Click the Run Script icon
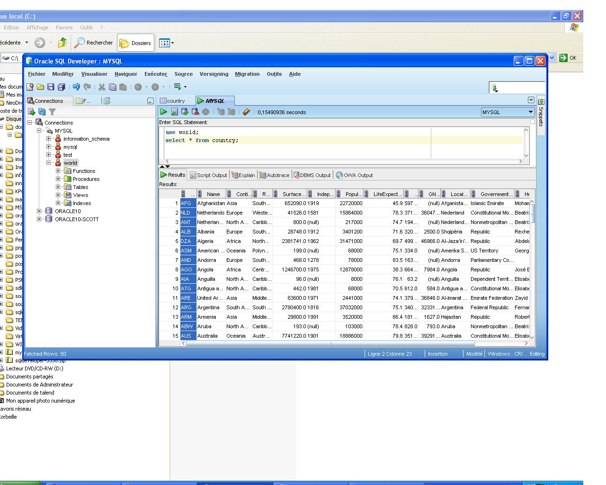Image resolution: width=606 pixels, height=485 pixels. click(174, 112)
